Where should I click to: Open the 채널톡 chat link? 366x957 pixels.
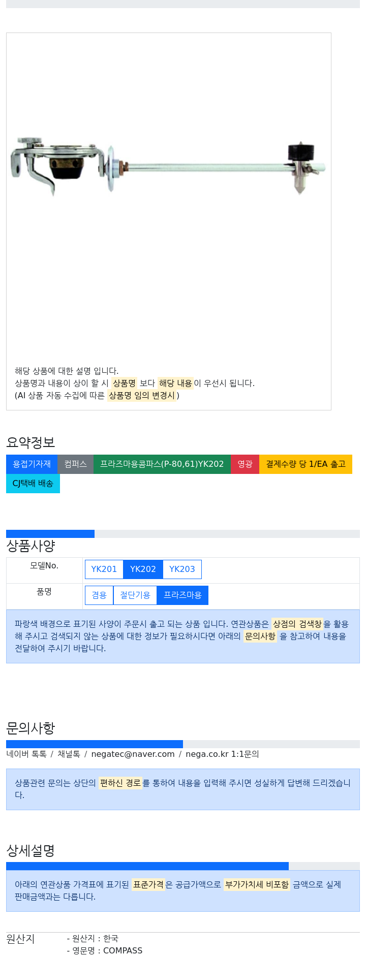[x=69, y=754]
